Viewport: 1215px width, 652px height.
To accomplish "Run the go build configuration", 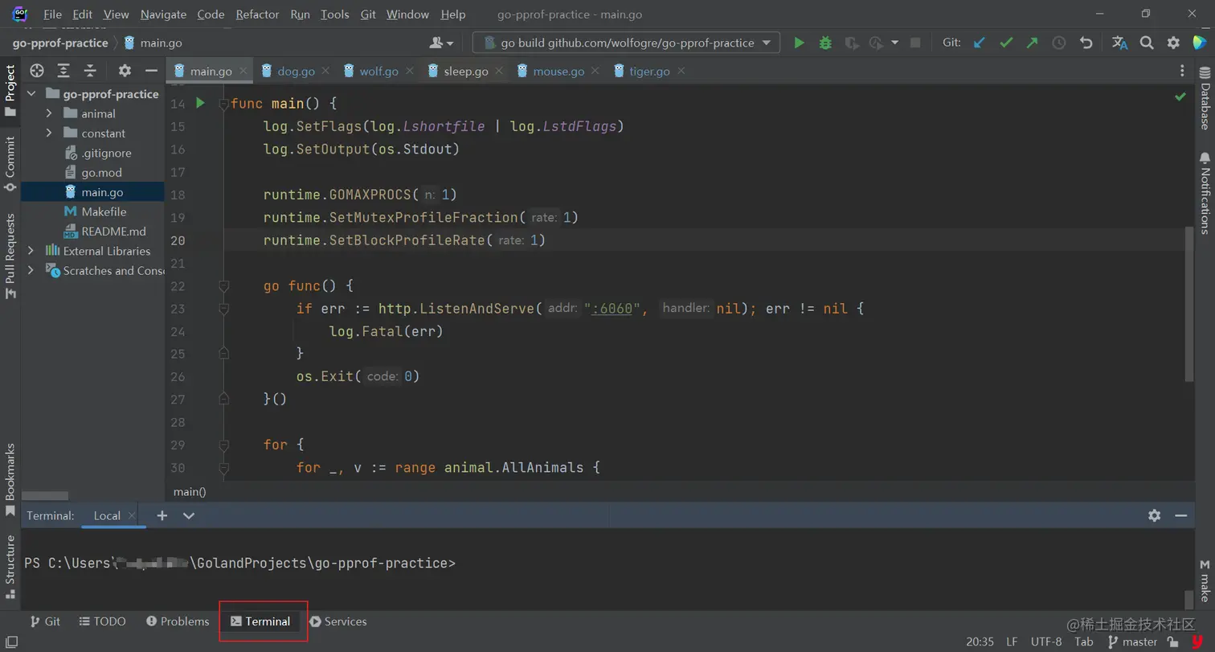I will [799, 43].
